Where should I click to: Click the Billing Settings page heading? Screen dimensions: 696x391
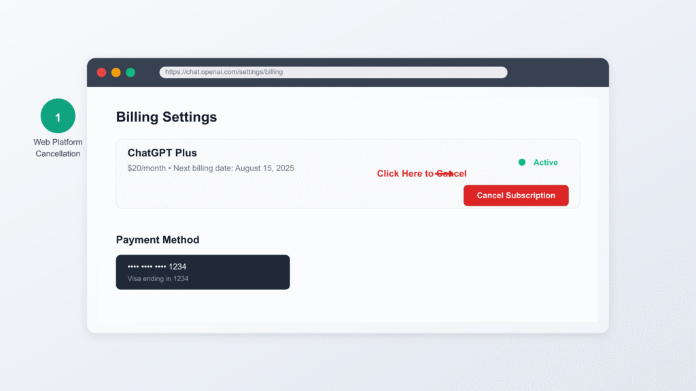(x=167, y=117)
